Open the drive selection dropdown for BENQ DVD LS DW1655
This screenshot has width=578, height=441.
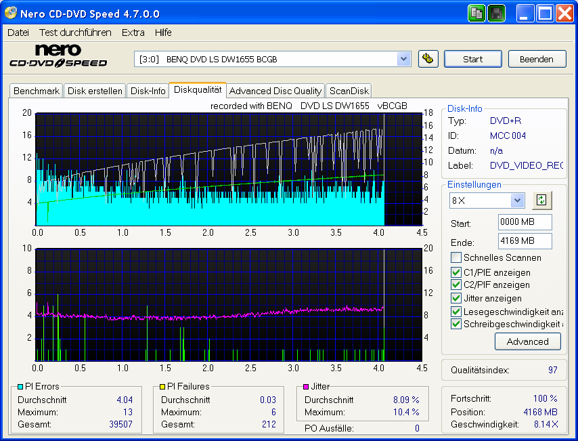[x=404, y=59]
